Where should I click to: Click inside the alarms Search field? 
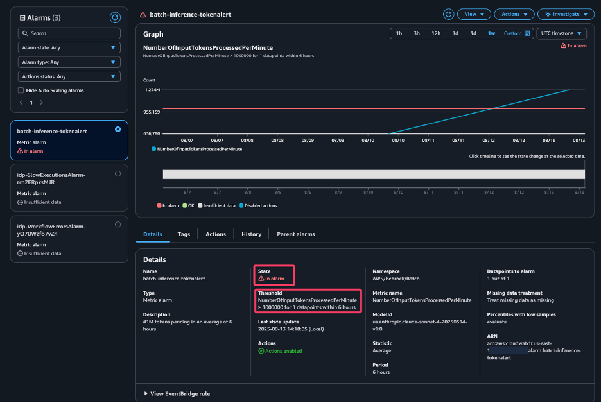69,33
